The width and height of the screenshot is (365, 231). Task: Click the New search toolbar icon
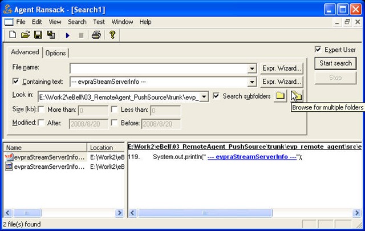tap(13, 35)
